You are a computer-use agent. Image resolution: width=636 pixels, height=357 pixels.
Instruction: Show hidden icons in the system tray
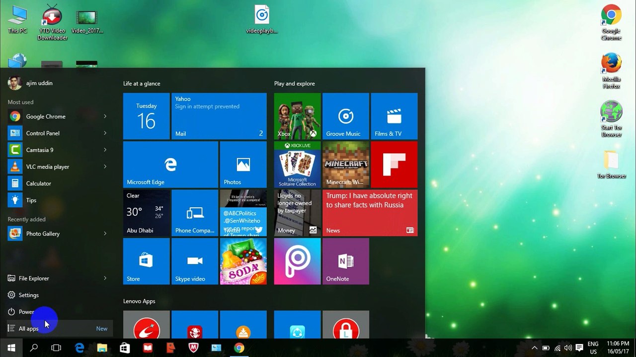pyautogui.click(x=535, y=348)
